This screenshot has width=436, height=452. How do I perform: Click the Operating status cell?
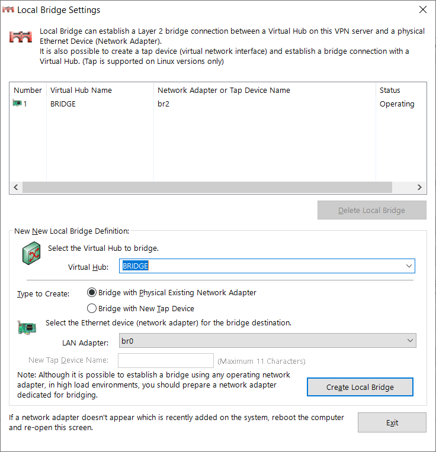(397, 104)
